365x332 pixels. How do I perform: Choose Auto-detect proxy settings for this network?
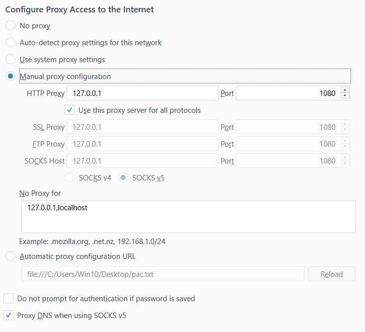point(10,42)
